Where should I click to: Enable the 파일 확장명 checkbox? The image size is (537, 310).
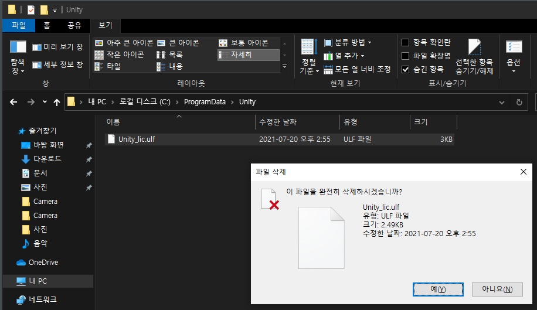pyautogui.click(x=406, y=56)
